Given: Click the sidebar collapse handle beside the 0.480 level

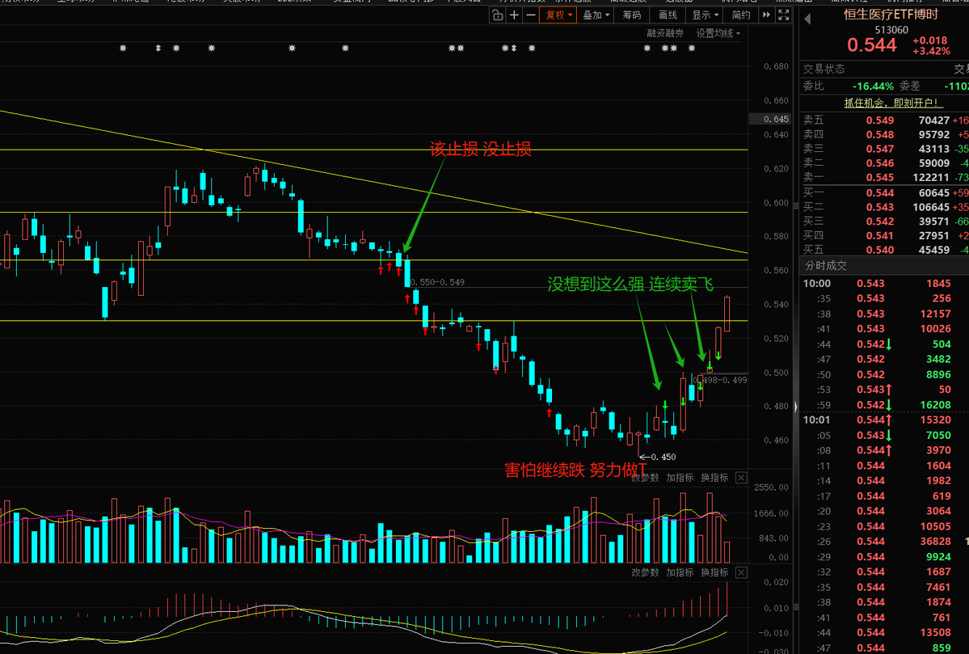Looking at the screenshot, I should point(795,406).
